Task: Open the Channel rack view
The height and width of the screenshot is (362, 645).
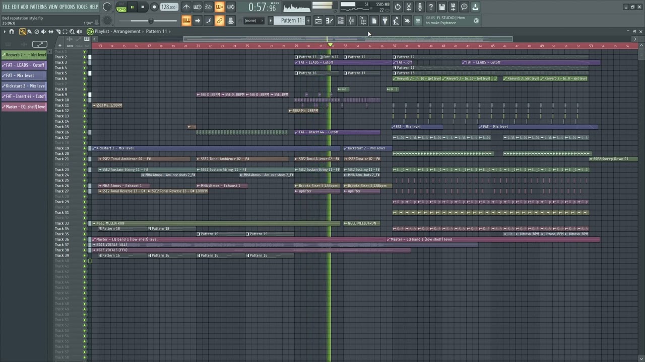Action: (x=341, y=21)
